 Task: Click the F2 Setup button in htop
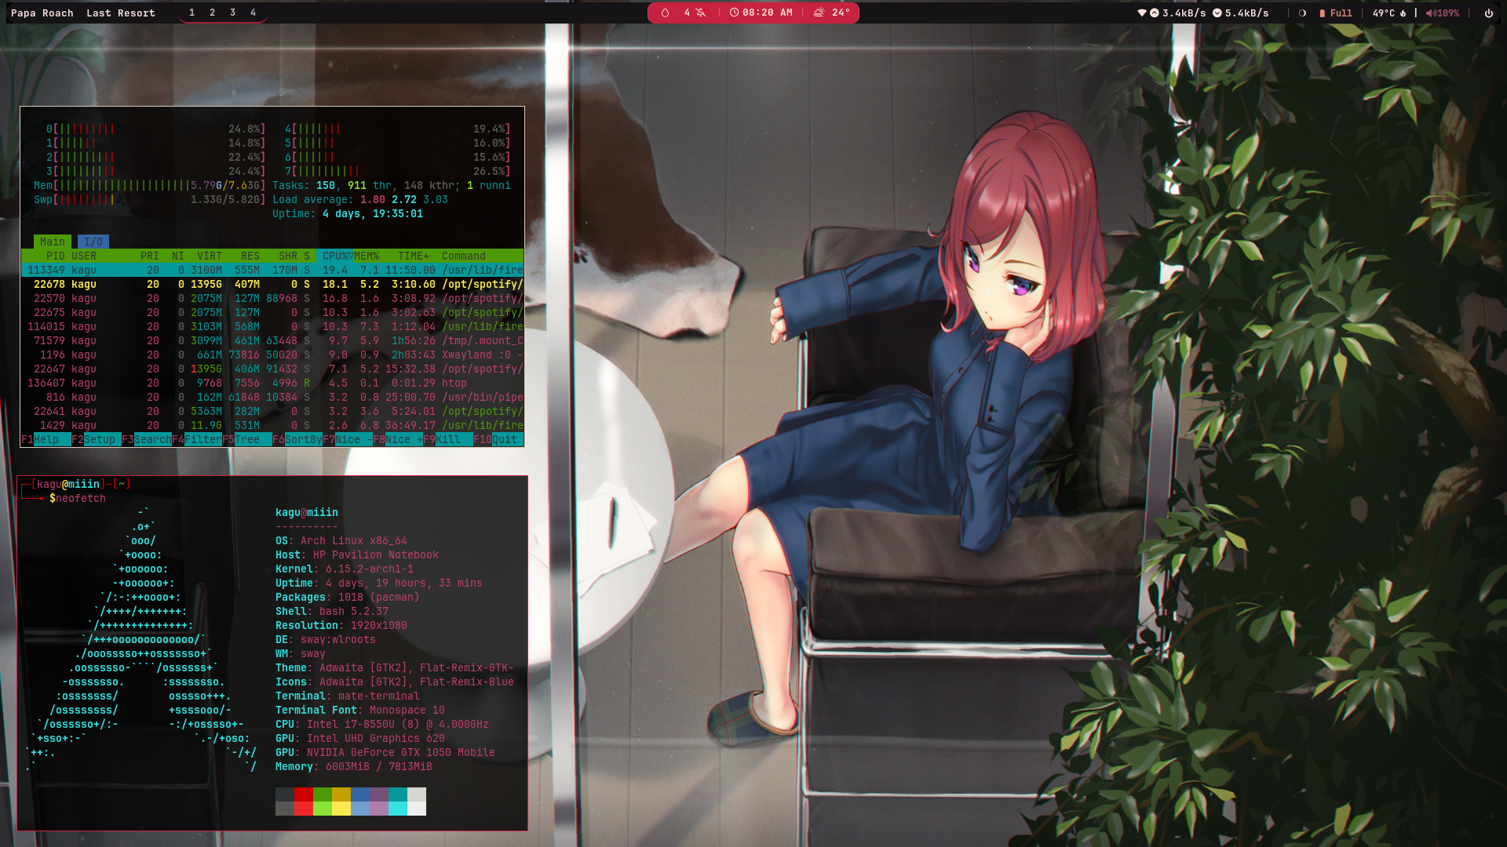[x=97, y=439]
